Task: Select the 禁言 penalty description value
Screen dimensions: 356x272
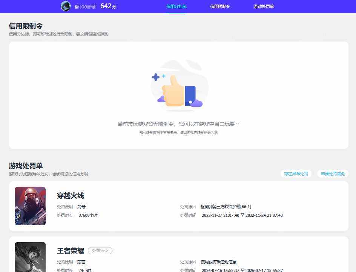Action: pos(81,262)
